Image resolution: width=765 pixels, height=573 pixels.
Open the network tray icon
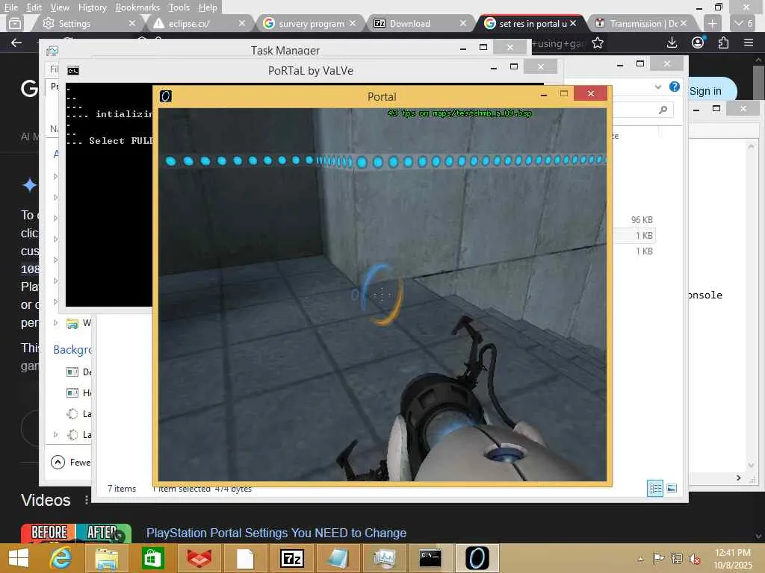coord(676,558)
